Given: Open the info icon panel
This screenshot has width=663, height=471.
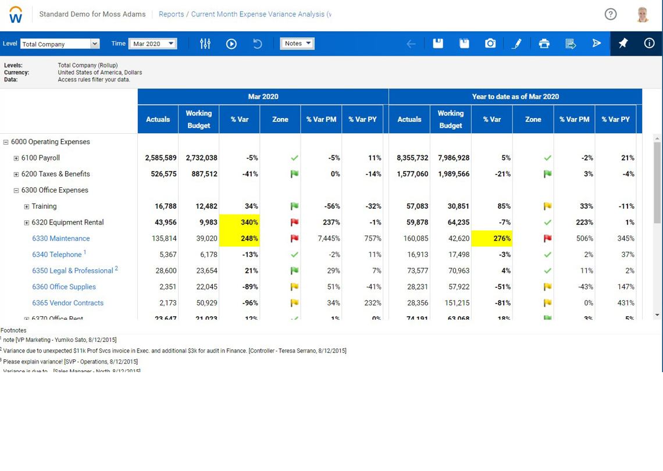Looking at the screenshot, I should point(649,44).
